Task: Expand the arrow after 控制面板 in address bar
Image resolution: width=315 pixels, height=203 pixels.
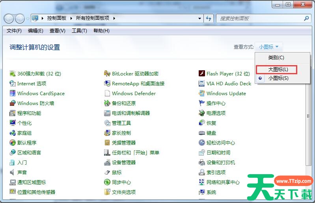Action: 71,18
